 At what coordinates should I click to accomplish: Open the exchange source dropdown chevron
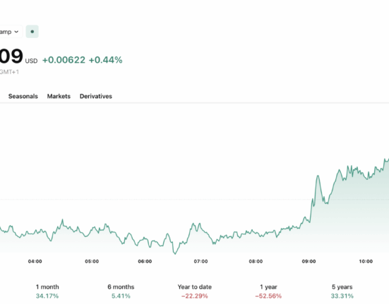[16, 32]
